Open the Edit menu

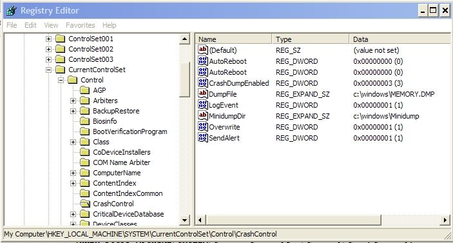pos(30,25)
